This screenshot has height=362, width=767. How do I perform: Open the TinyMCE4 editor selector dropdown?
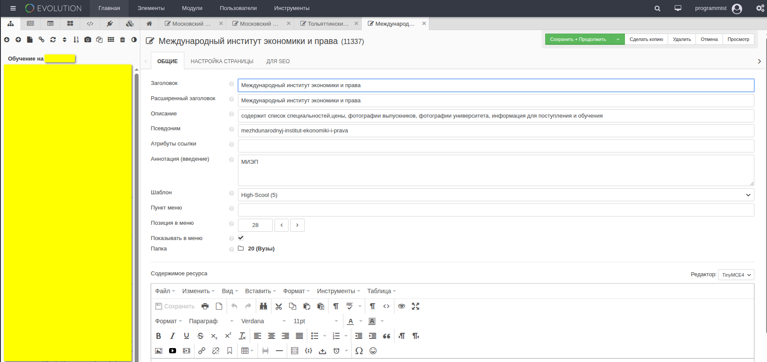click(x=736, y=275)
